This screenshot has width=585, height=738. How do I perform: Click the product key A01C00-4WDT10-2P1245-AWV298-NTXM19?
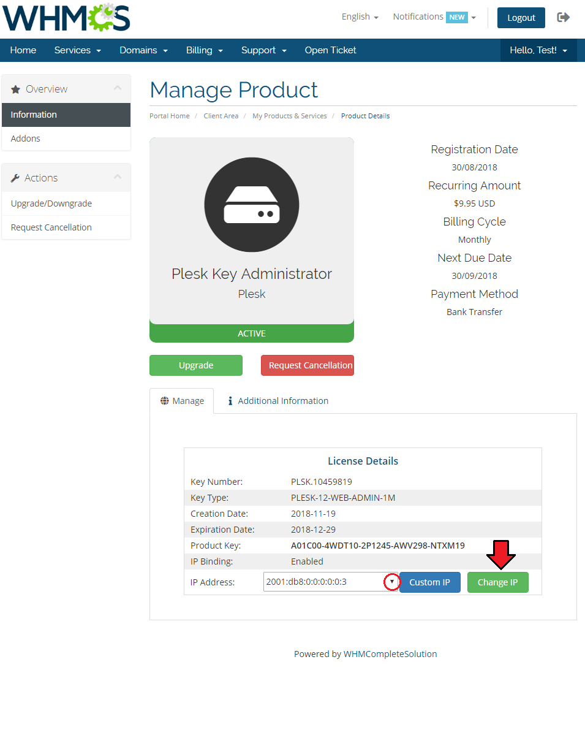tap(378, 546)
